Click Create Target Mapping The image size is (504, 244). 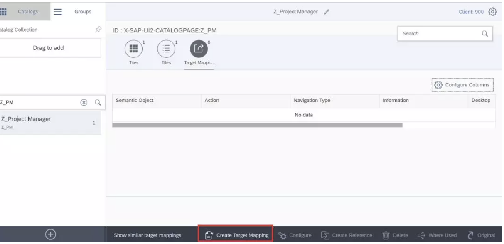coord(235,234)
